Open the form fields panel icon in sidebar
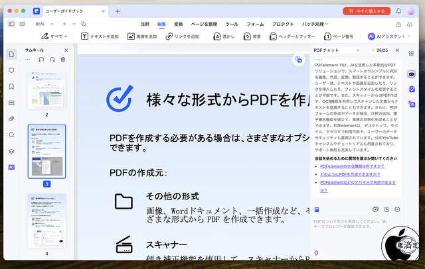This screenshot has width=425, height=269. click(x=11, y=103)
